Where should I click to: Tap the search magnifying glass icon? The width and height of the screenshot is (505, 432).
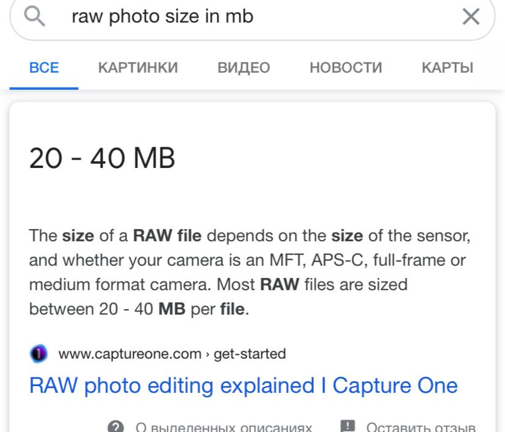35,16
